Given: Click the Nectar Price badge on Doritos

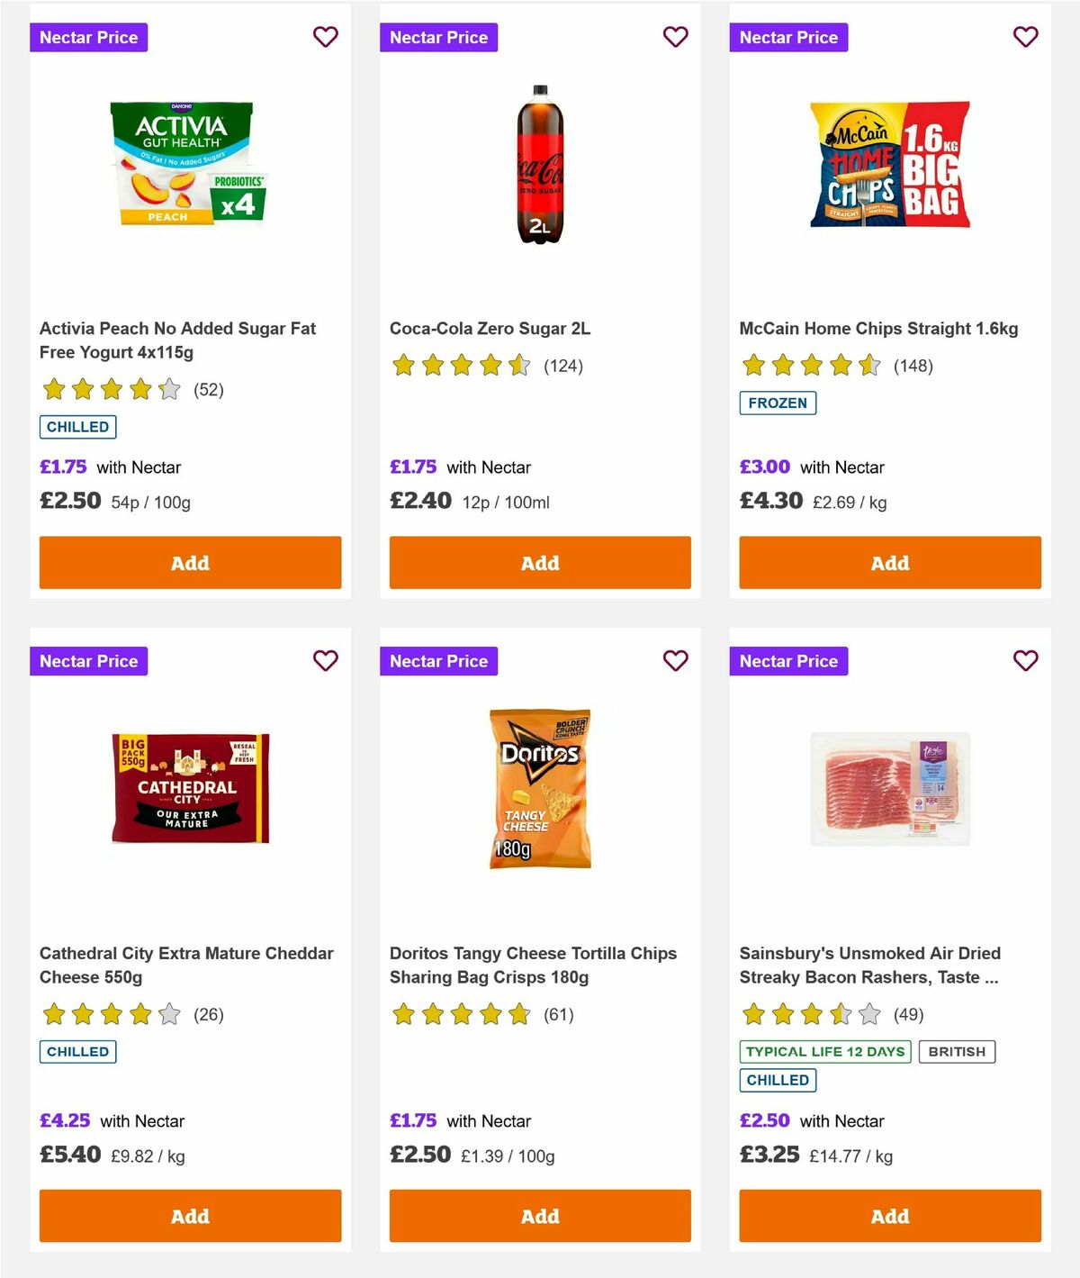Looking at the screenshot, I should (439, 660).
